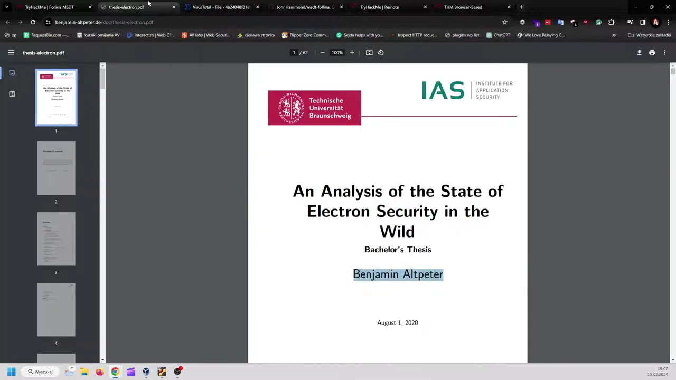Open the plugins wp list bookmark
This screenshot has width=676, height=380.
(x=462, y=35)
